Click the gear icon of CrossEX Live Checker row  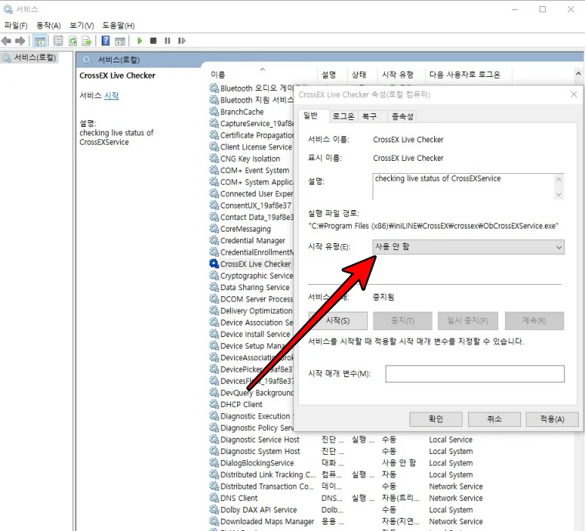[x=214, y=264]
